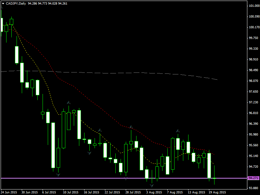The width and height of the screenshot is (260, 195).
Task: Click the 6 Jul 2015 date label
Action: 49,192
